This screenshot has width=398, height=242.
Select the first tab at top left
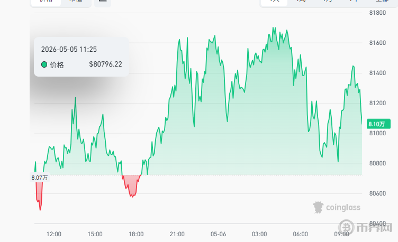[46, 1]
